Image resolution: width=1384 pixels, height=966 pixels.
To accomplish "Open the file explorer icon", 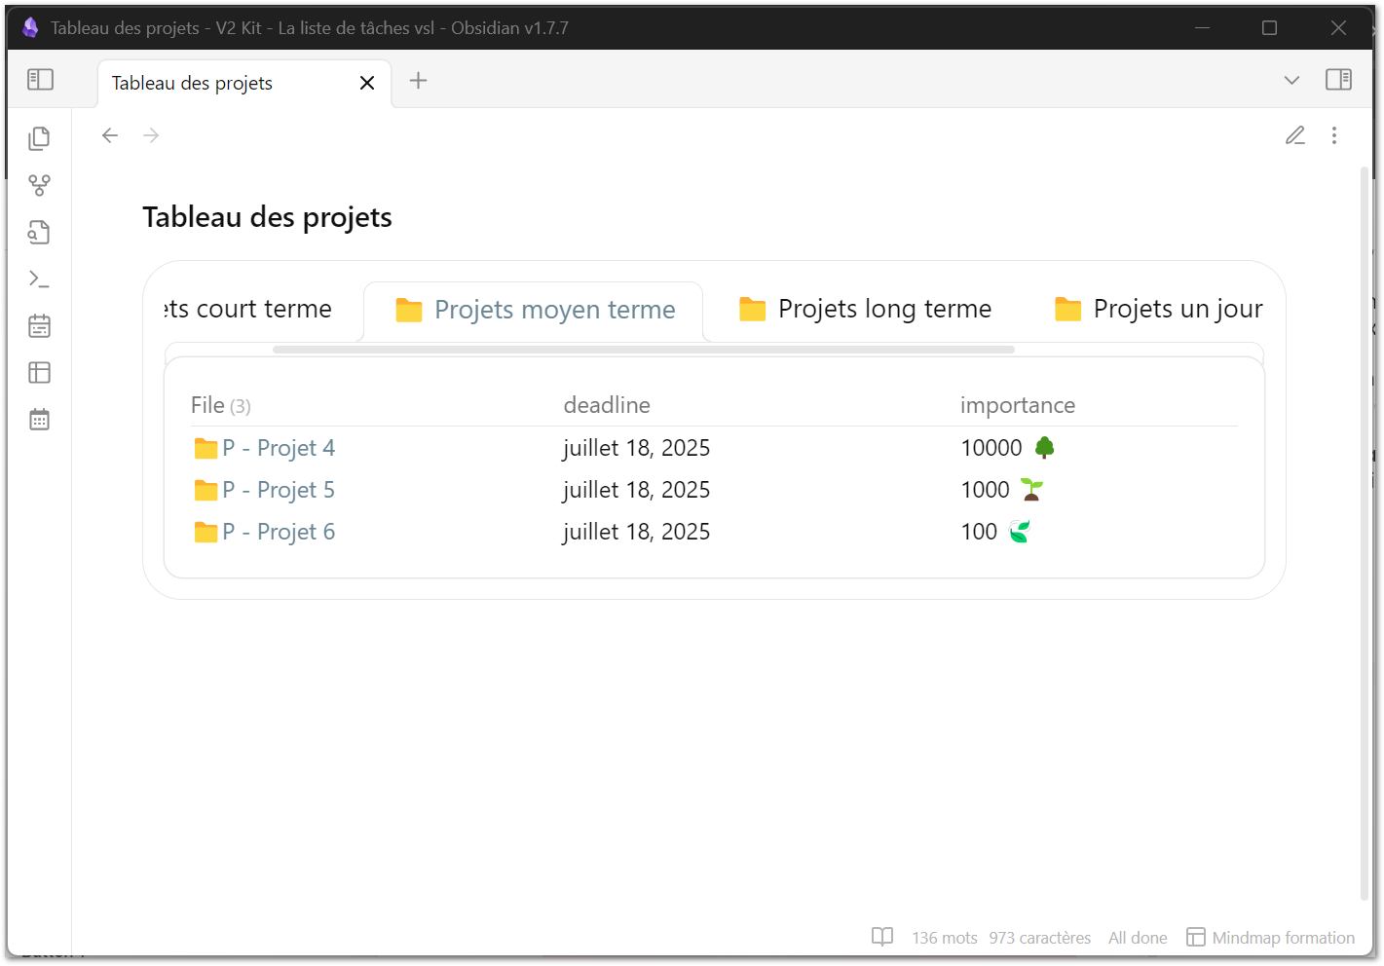I will pyautogui.click(x=39, y=138).
